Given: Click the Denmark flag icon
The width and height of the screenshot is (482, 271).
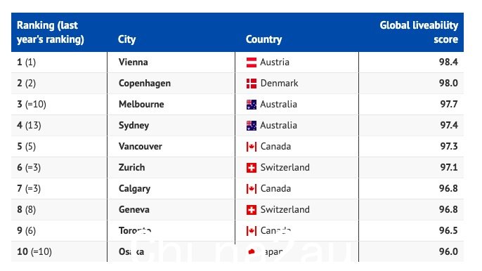Looking at the screenshot, I should click(251, 84).
